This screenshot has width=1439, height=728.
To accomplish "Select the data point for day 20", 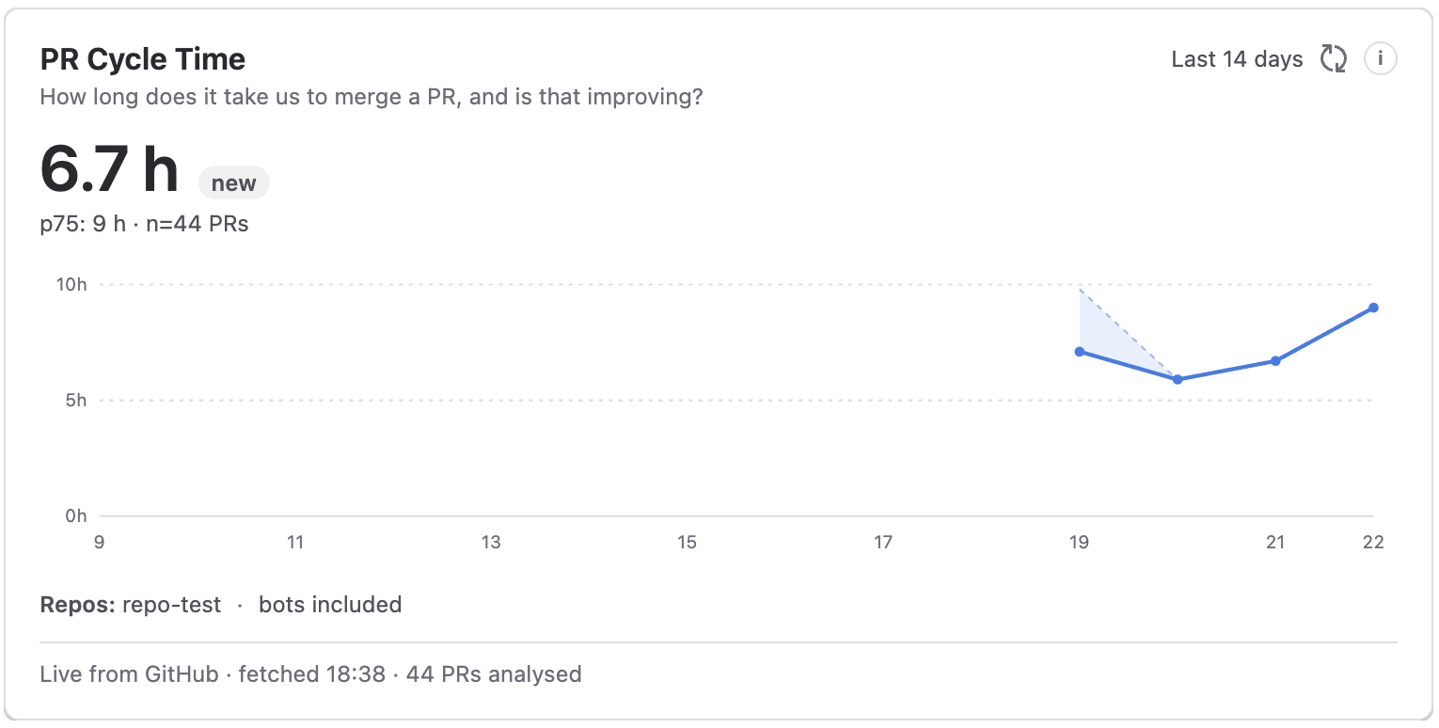I will (x=1178, y=380).
